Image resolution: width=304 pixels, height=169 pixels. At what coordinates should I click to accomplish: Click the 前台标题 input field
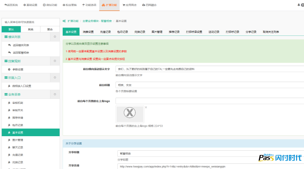coord(210,85)
